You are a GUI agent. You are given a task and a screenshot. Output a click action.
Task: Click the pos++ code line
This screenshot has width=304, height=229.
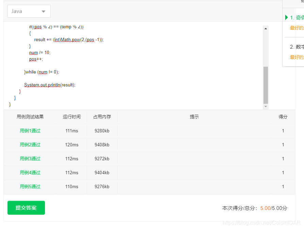[x=36, y=59]
